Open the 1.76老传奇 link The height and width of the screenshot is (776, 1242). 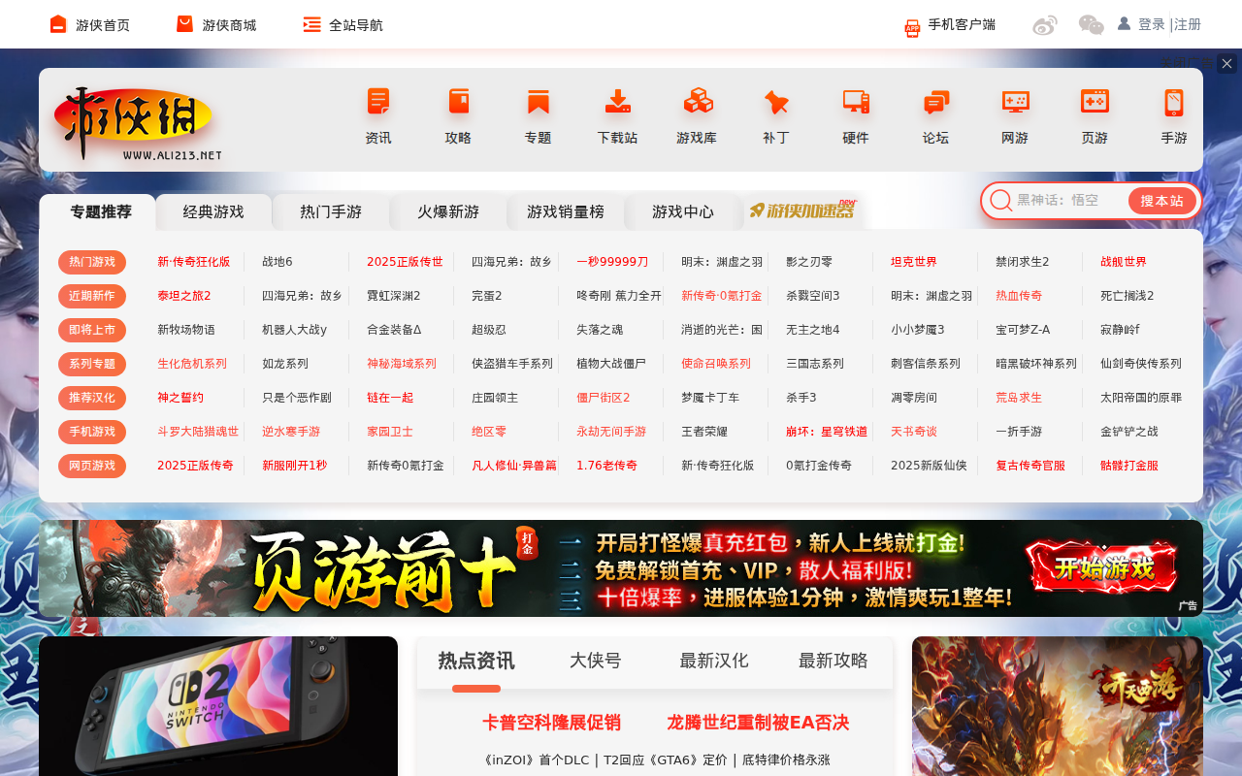[x=607, y=466]
